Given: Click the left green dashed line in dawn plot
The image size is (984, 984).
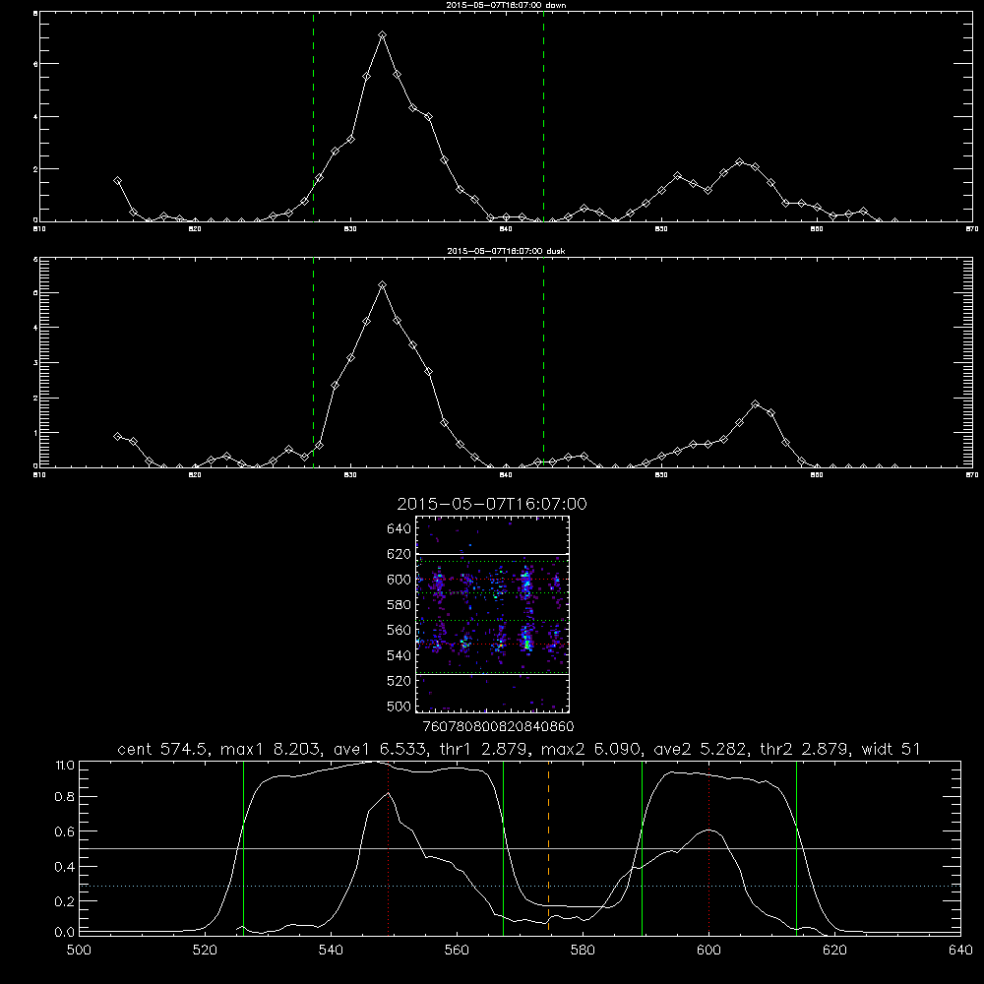Looking at the screenshot, I should 313,116.
